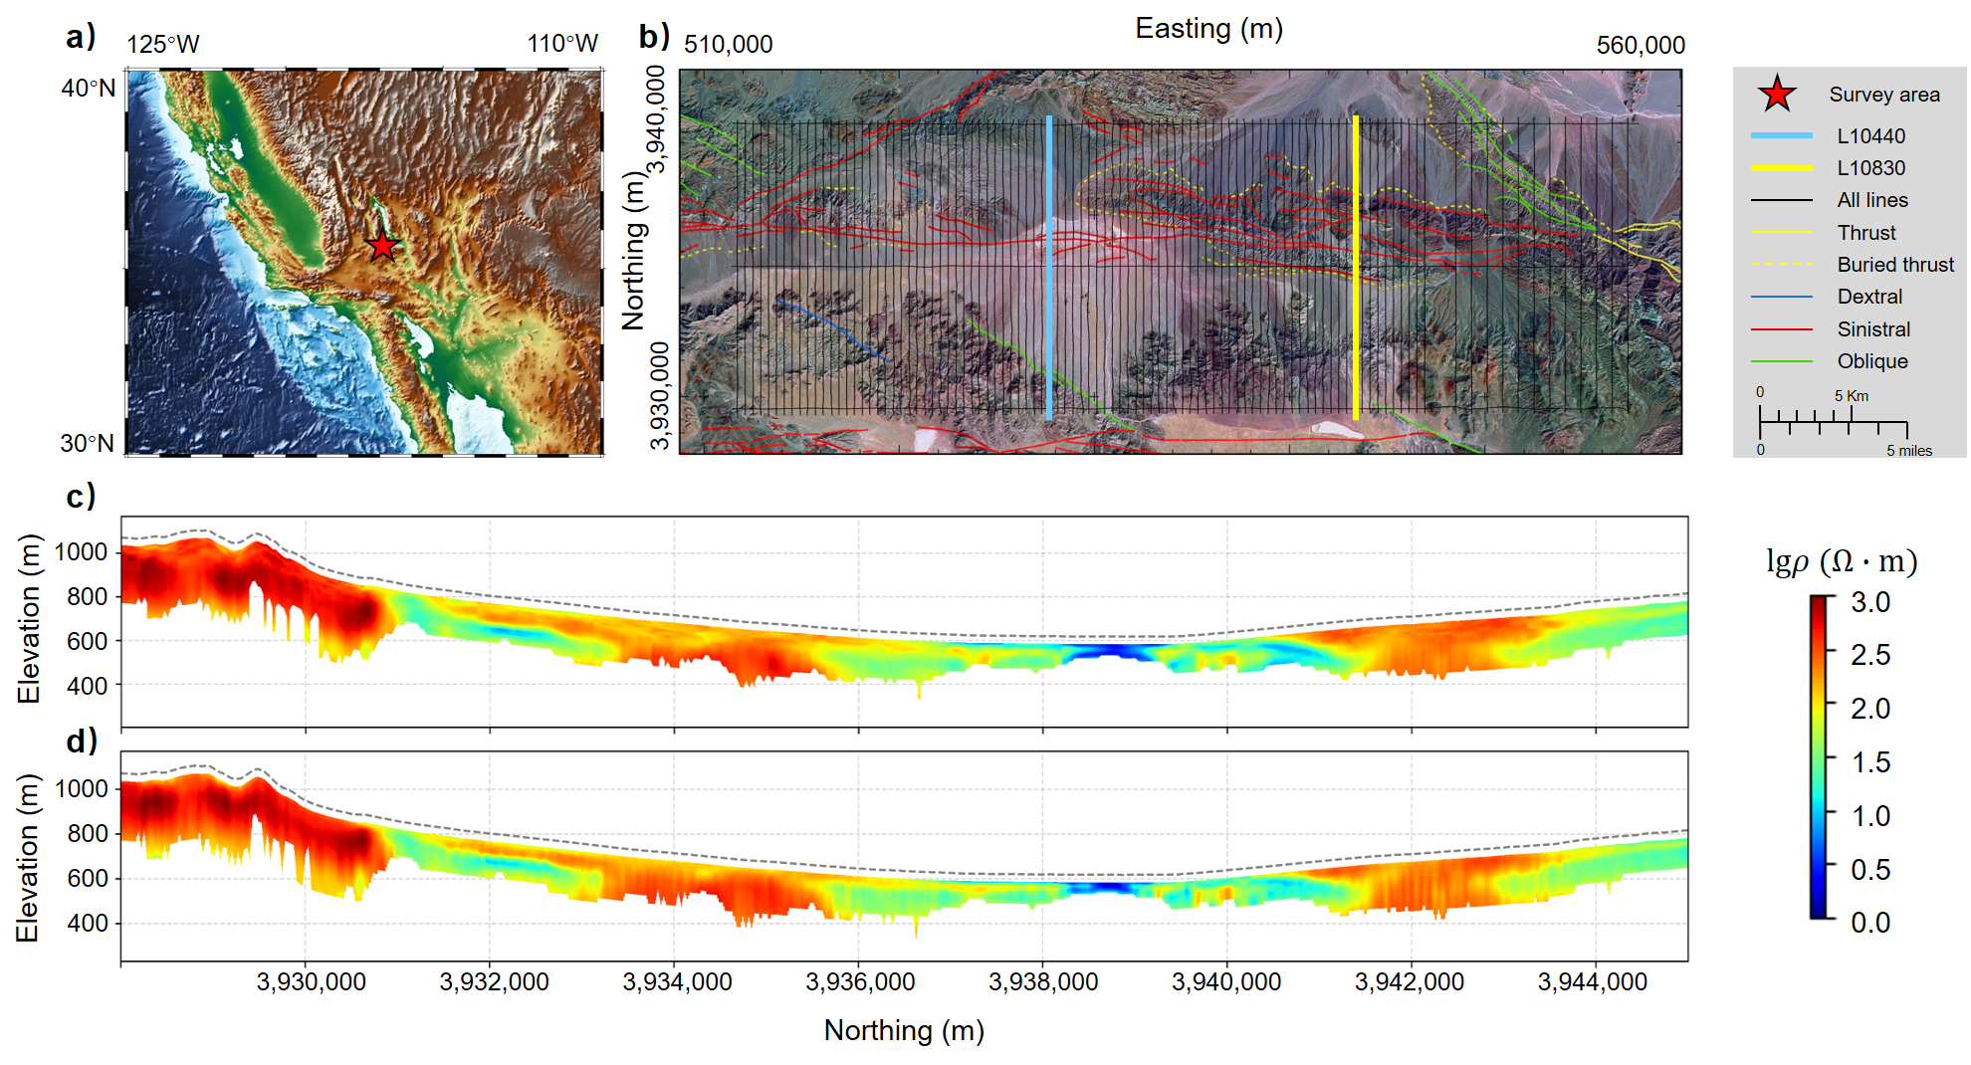Click the "3,944,000" bottom axis tick label
This screenshot has width=1971, height=1065.
[1593, 982]
